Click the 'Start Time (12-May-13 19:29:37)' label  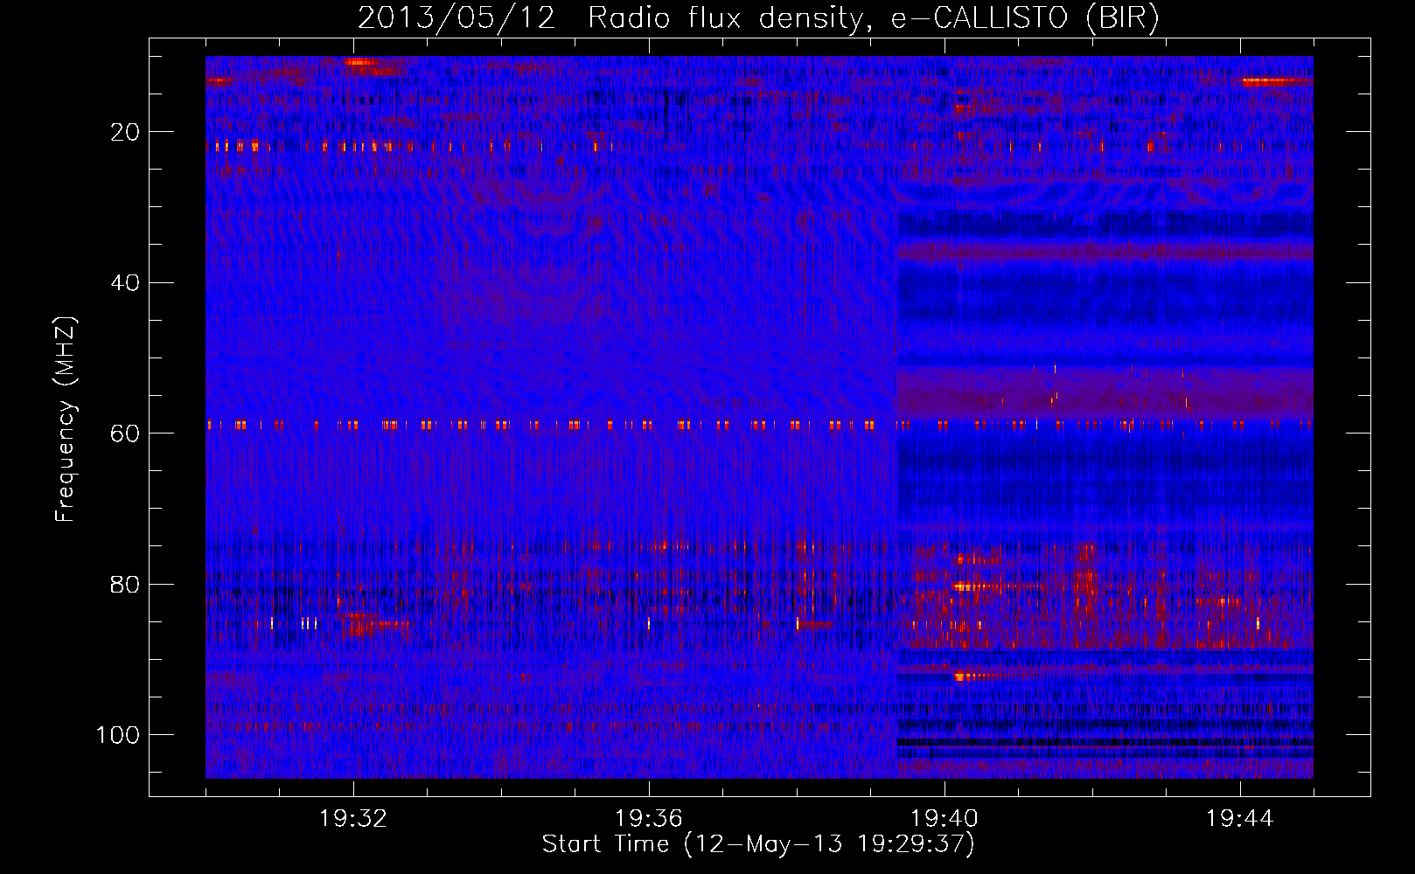[x=758, y=844]
